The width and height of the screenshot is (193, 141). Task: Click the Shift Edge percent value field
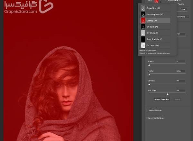click(x=181, y=90)
